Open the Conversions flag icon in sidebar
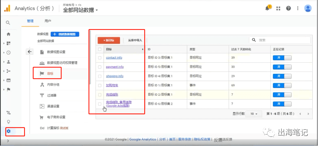Image resolution: width=318 pixels, height=146 pixels. [x=8, y=89]
